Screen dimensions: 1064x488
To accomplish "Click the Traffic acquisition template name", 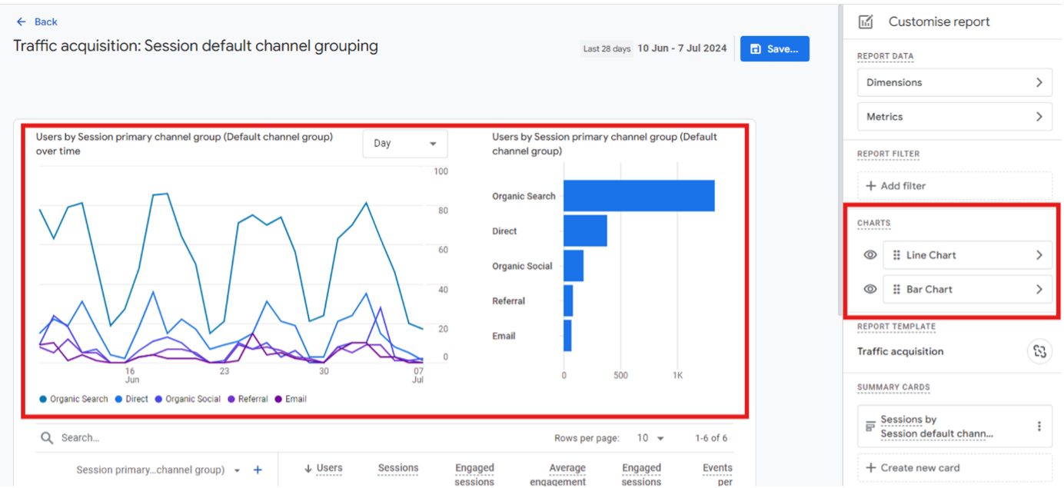I will click(900, 351).
